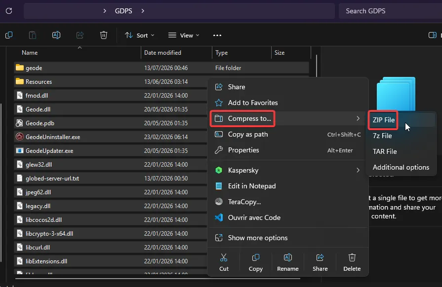Click the Name column header

77,53
